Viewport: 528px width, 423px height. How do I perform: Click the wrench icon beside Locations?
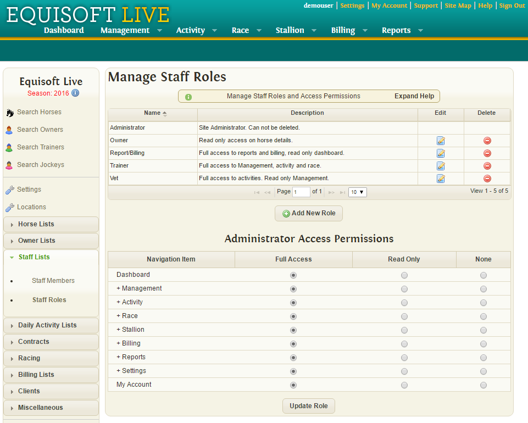click(x=10, y=208)
